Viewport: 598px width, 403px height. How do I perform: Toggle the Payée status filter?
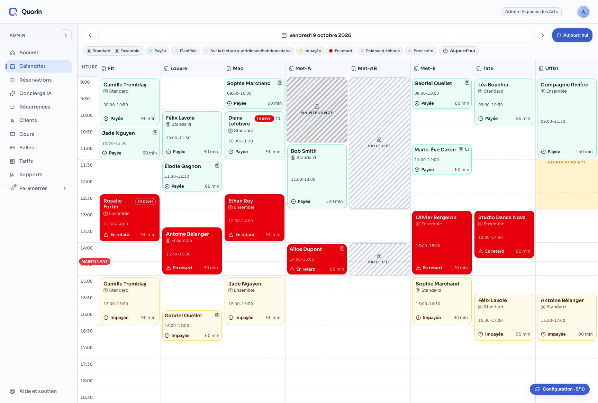point(157,51)
